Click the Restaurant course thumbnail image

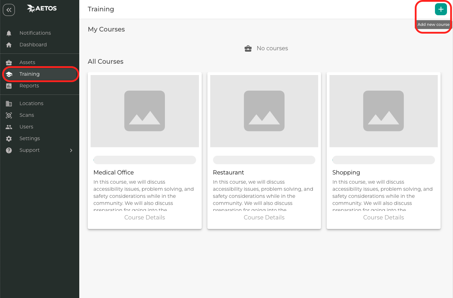tap(264, 111)
